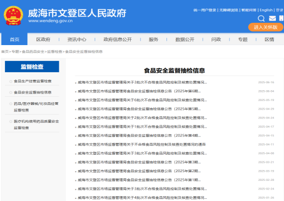Open the 区情 navigation item
Image resolution: width=284 pixels, height=201 pixels.
pos(269,39)
